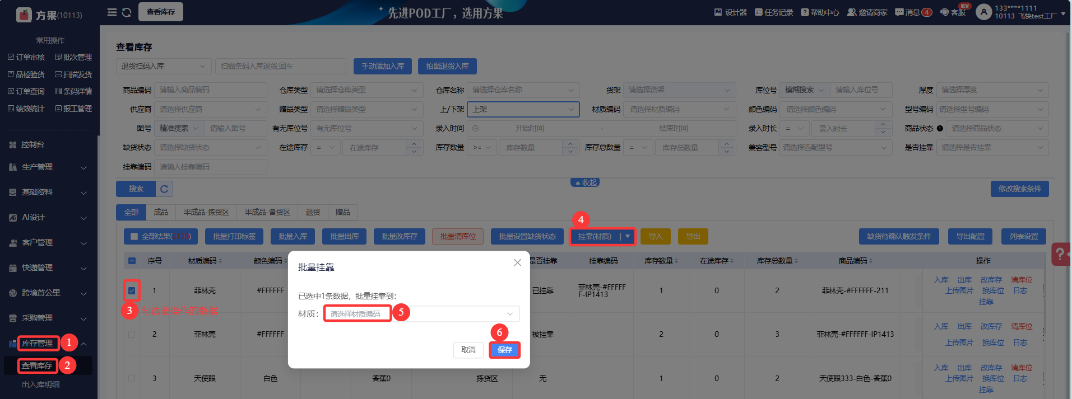Switch to the 半成品-备货区 tab
This screenshot has width=1072, height=399.
267,212
